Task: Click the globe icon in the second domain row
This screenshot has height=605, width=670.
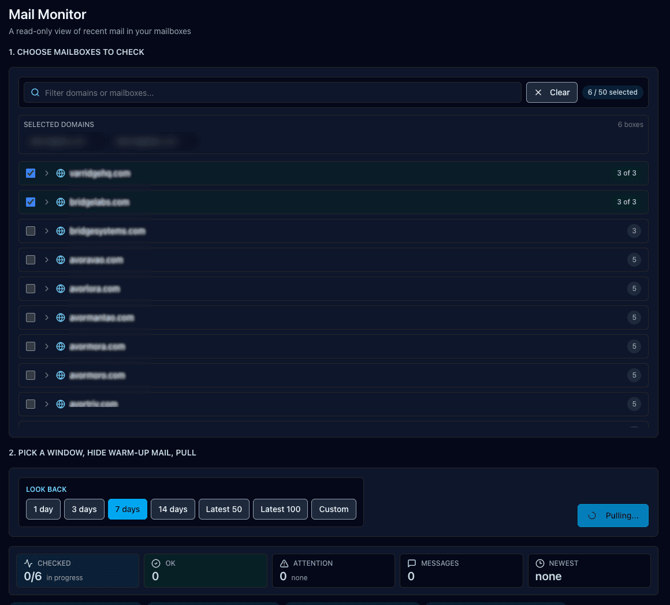Action: pos(61,202)
